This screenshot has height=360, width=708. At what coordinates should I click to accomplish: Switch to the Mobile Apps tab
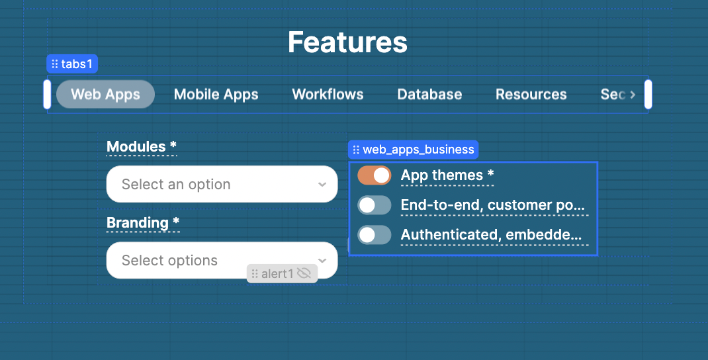point(216,95)
